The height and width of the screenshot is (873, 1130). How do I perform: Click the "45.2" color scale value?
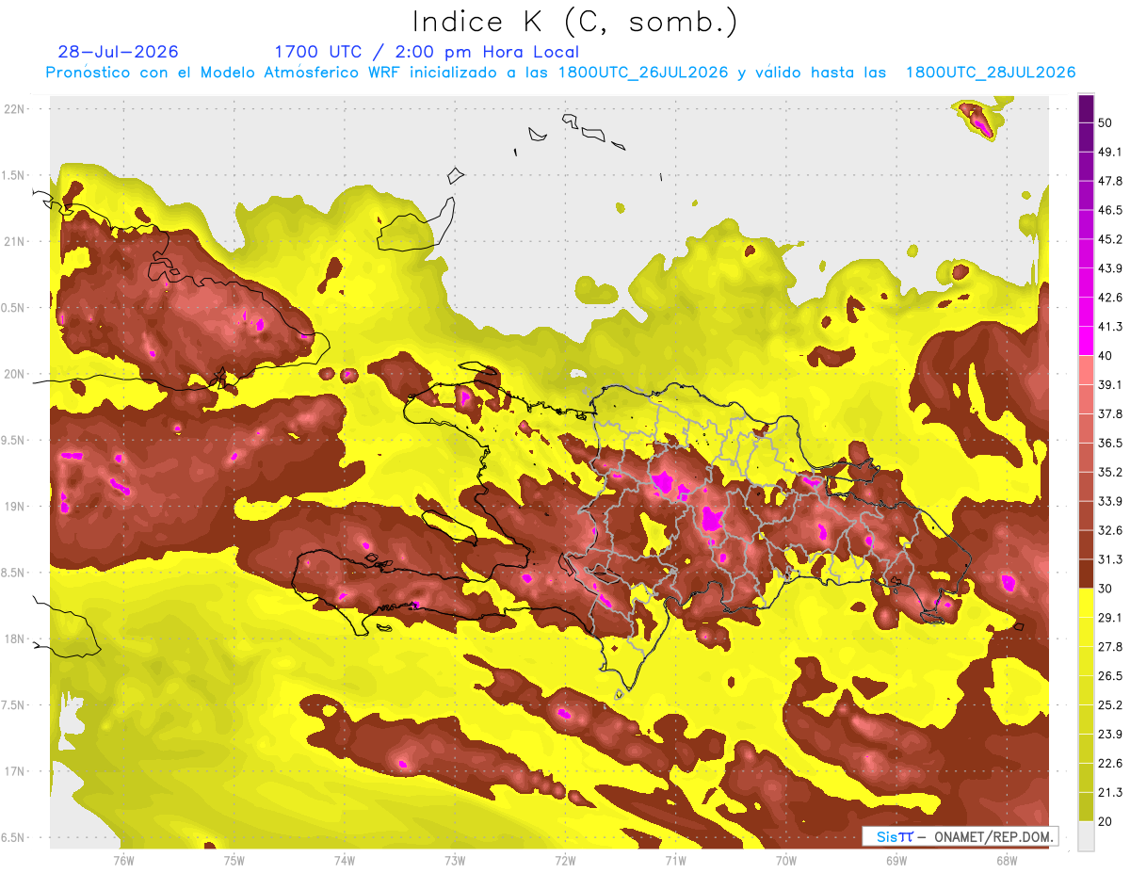1110,239
